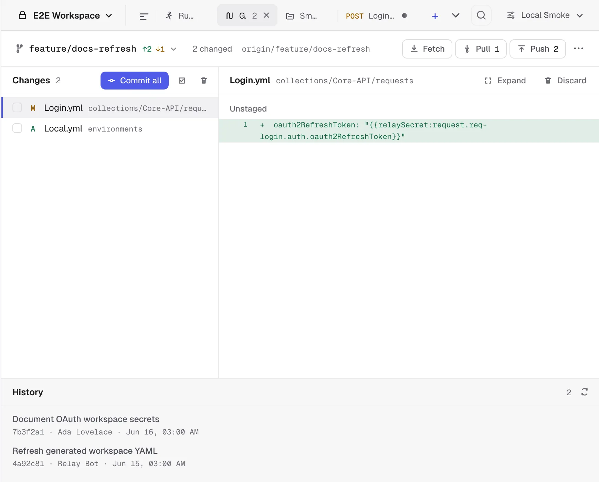Refresh the History list
The height and width of the screenshot is (482, 599).
pyautogui.click(x=585, y=392)
